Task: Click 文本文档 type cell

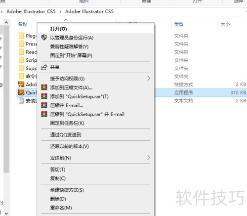Action: pos(183,101)
